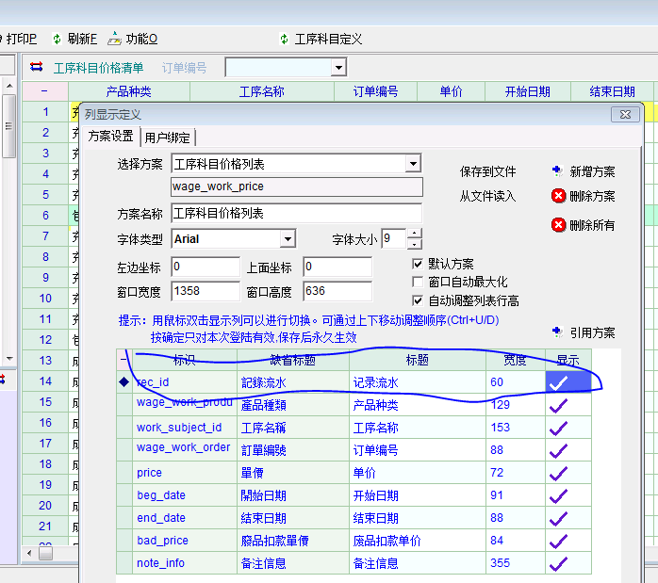Expand the 选择方案 dropdown
This screenshot has width=658, height=583.
coord(412,164)
